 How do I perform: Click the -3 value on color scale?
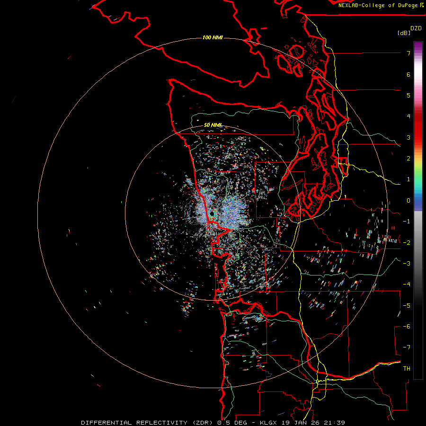click(407, 264)
